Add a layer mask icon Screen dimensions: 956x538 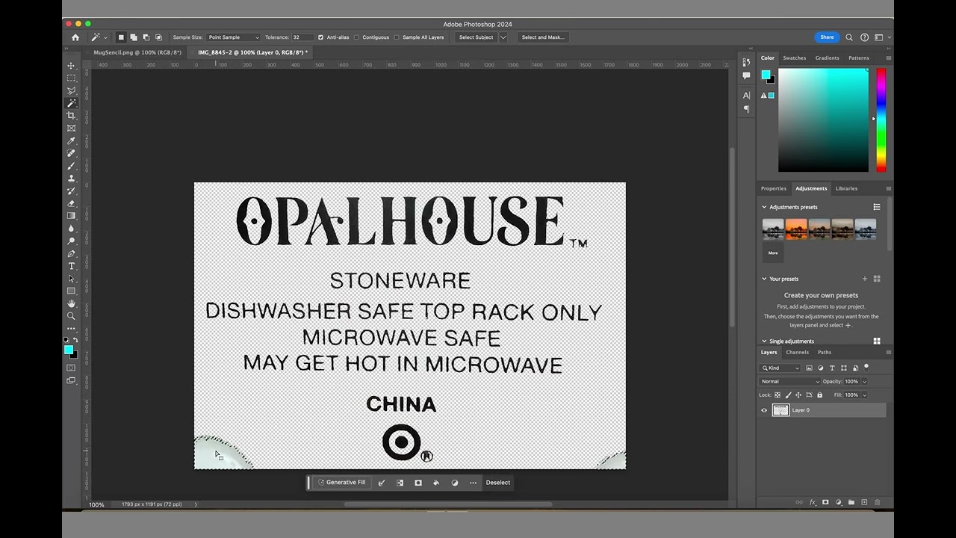pos(825,502)
